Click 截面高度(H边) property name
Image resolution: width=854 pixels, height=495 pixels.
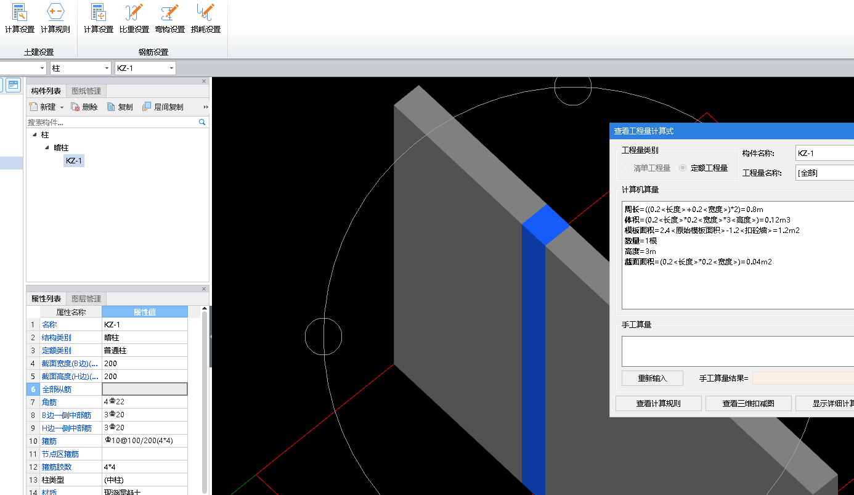[70, 376]
